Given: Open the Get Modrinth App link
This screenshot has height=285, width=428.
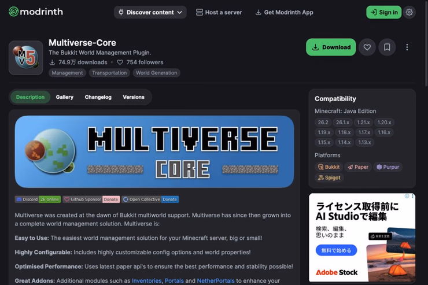Looking at the screenshot, I should click(284, 12).
